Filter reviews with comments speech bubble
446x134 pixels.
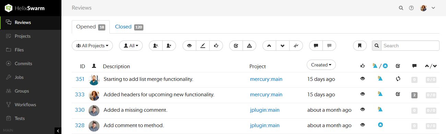point(316,46)
